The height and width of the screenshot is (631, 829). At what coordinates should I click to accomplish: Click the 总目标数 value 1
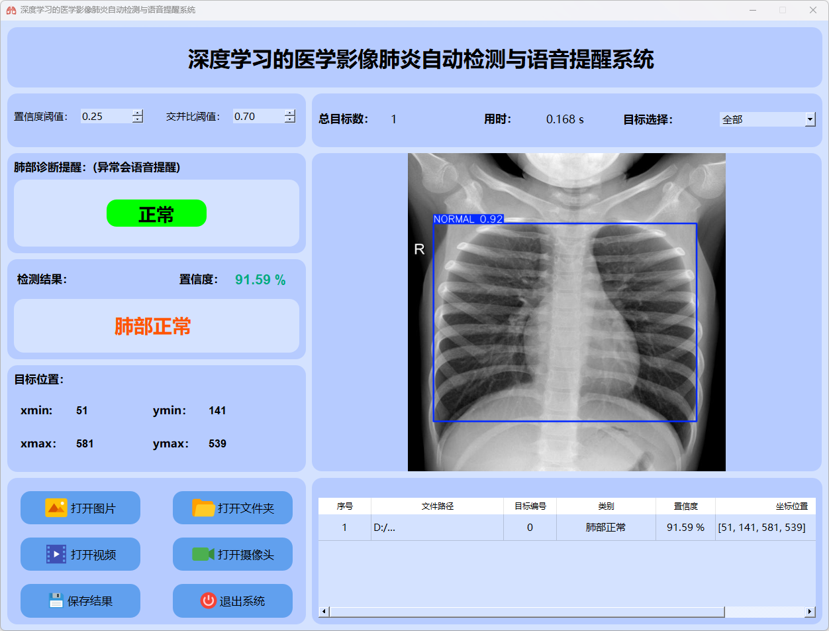click(x=394, y=120)
